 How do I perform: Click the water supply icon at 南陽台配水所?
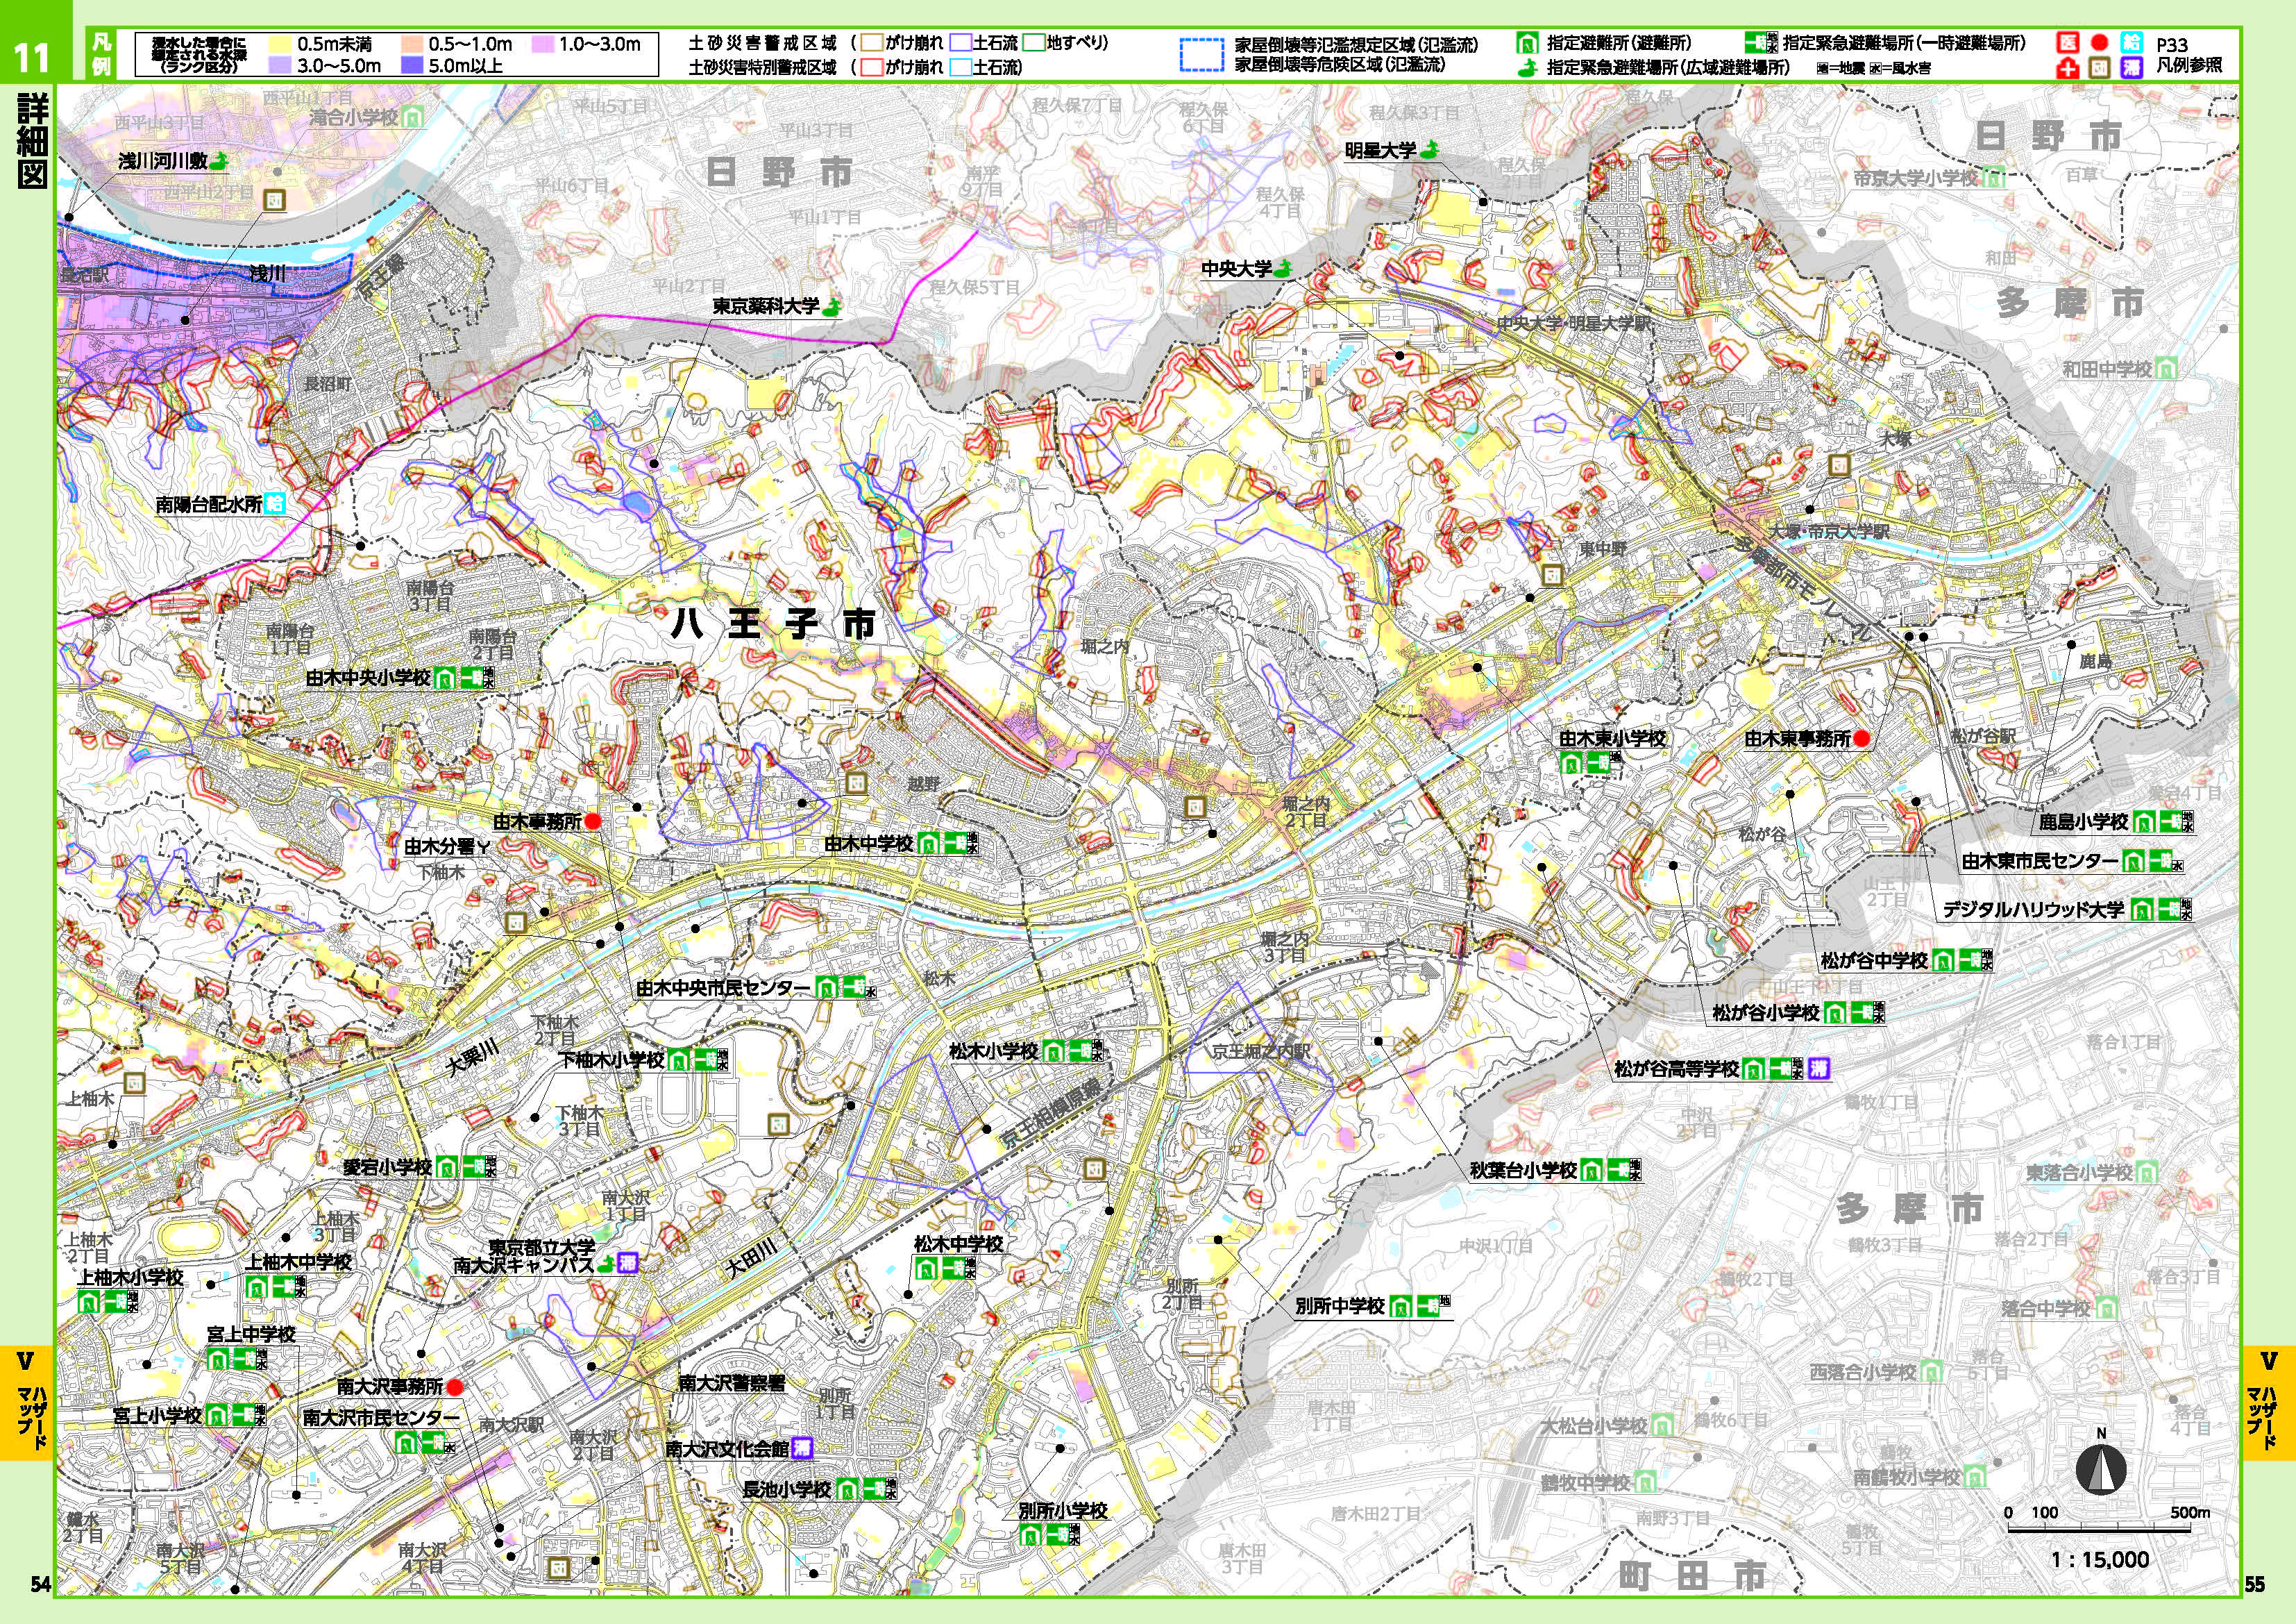275,503
